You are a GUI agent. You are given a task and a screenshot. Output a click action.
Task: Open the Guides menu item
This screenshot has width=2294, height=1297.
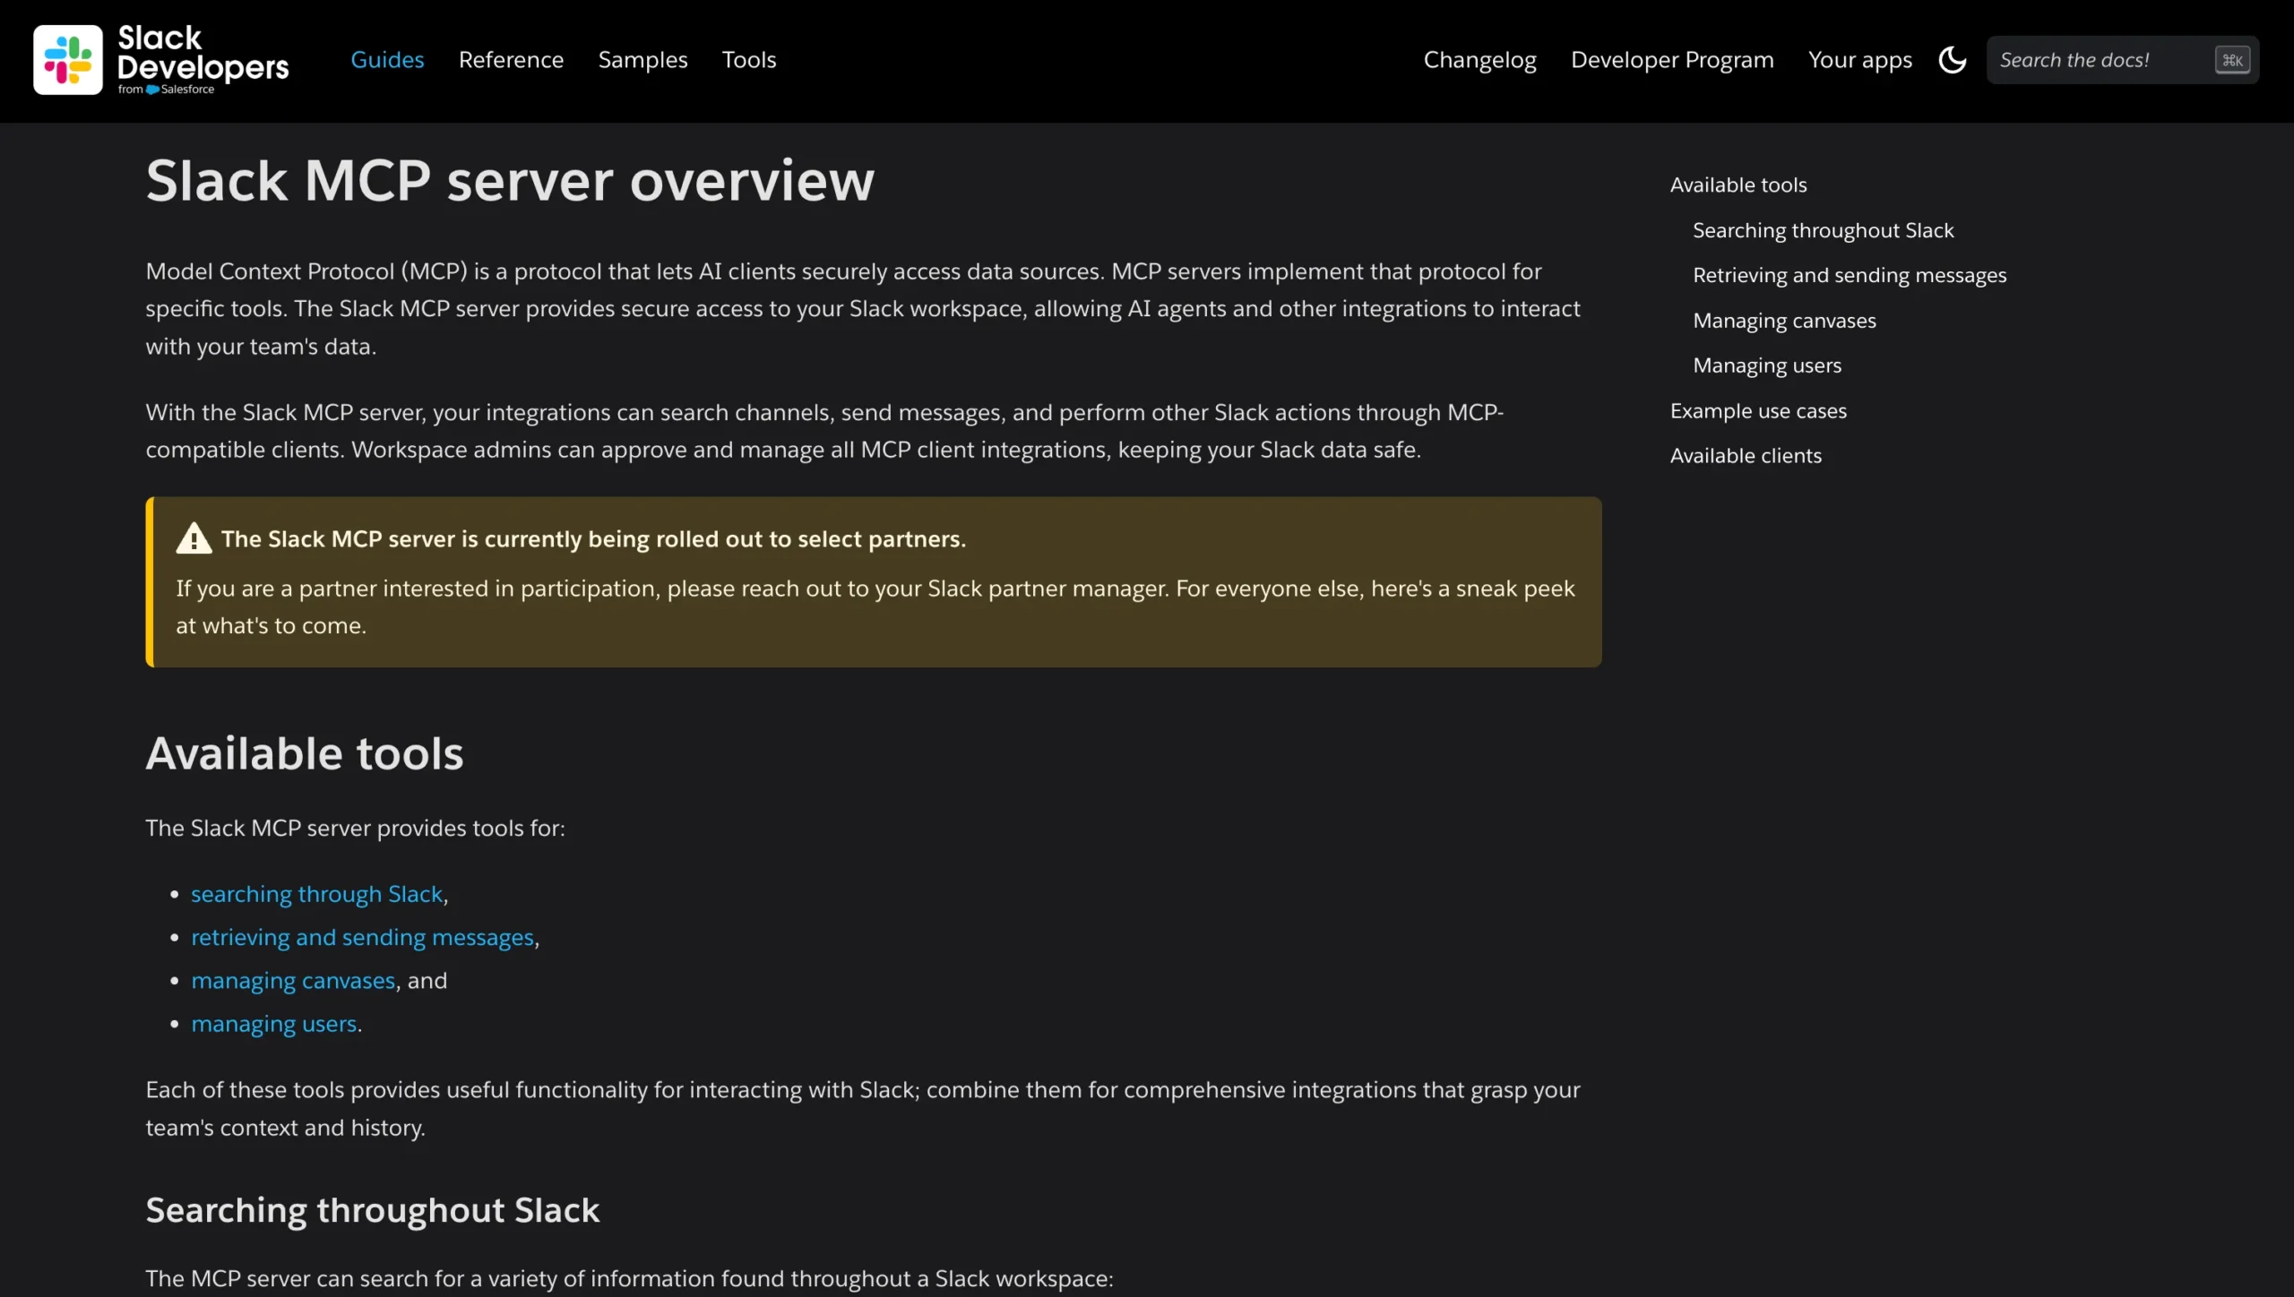(x=387, y=59)
